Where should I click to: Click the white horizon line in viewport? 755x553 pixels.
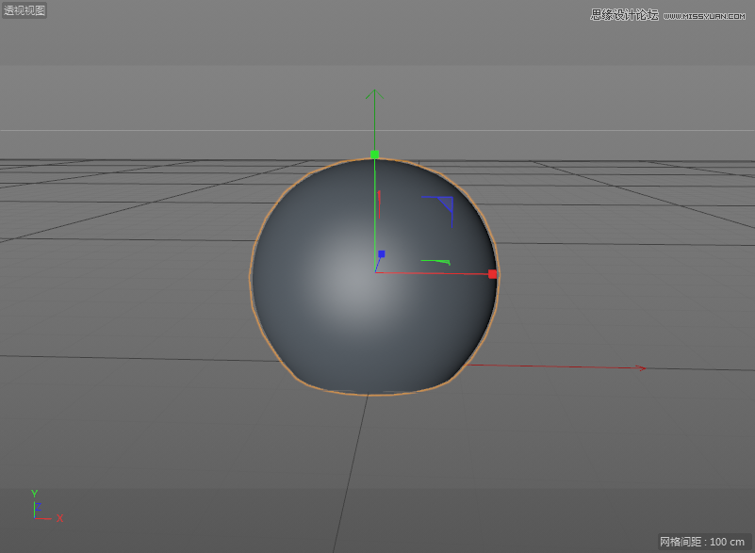point(141,130)
